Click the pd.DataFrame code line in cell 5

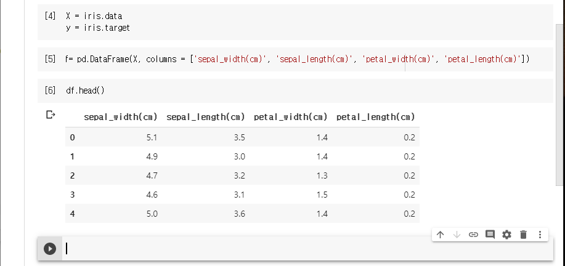pos(296,59)
